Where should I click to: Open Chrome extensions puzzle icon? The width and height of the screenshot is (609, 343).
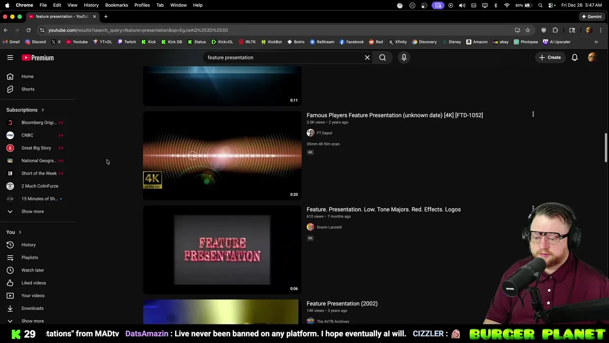[x=555, y=30]
